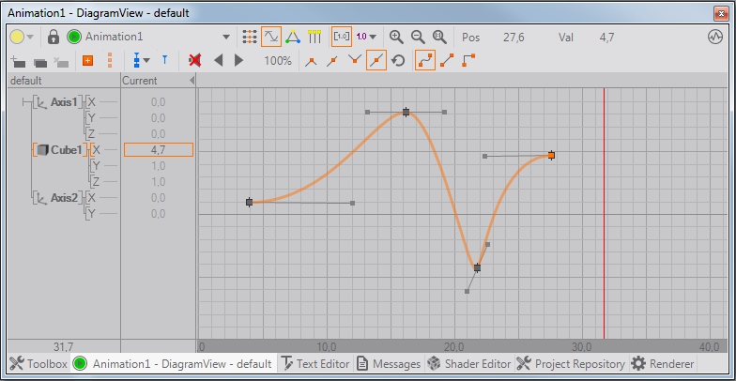Image resolution: width=736 pixels, height=381 pixels.
Task: Toggle the curve view mode button
Action: point(271,37)
